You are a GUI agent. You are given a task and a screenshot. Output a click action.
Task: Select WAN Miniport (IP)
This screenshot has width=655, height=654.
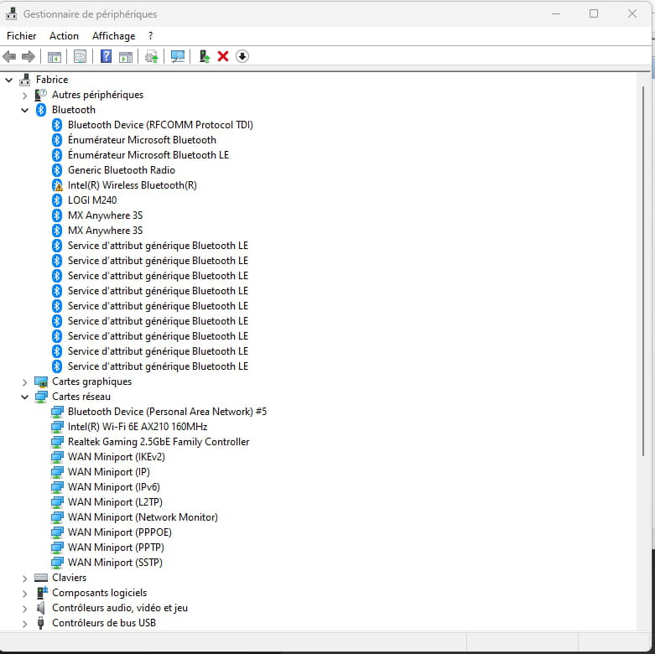click(109, 472)
